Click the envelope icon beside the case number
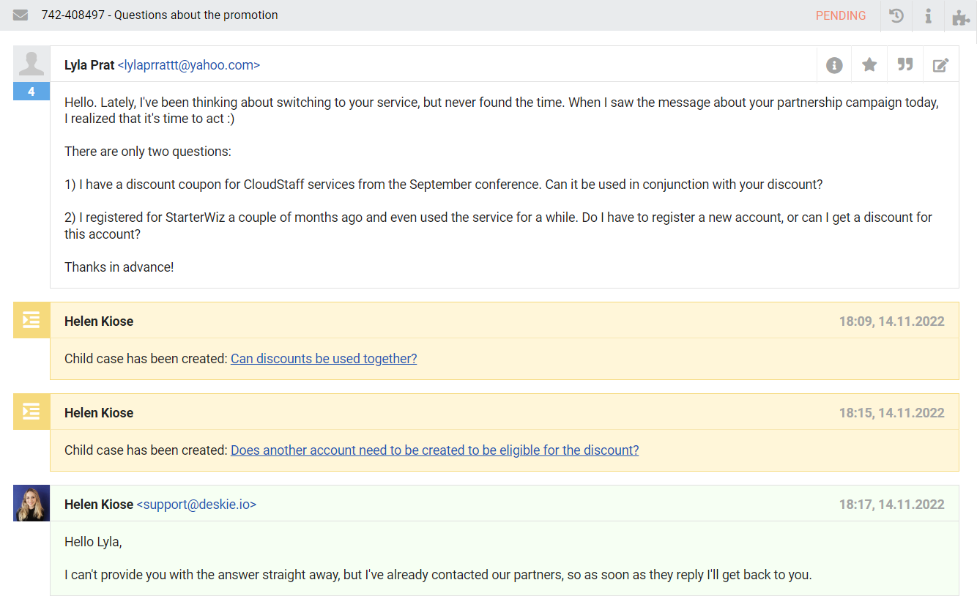Image resolution: width=977 pixels, height=610 pixels. click(x=21, y=15)
